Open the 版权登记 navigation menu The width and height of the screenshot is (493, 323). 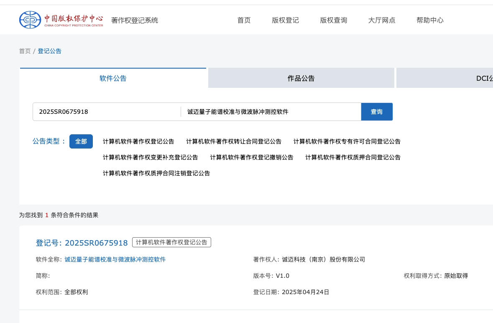pyautogui.click(x=286, y=20)
